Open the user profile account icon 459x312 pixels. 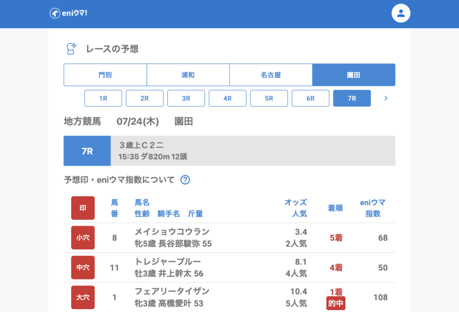click(x=401, y=13)
